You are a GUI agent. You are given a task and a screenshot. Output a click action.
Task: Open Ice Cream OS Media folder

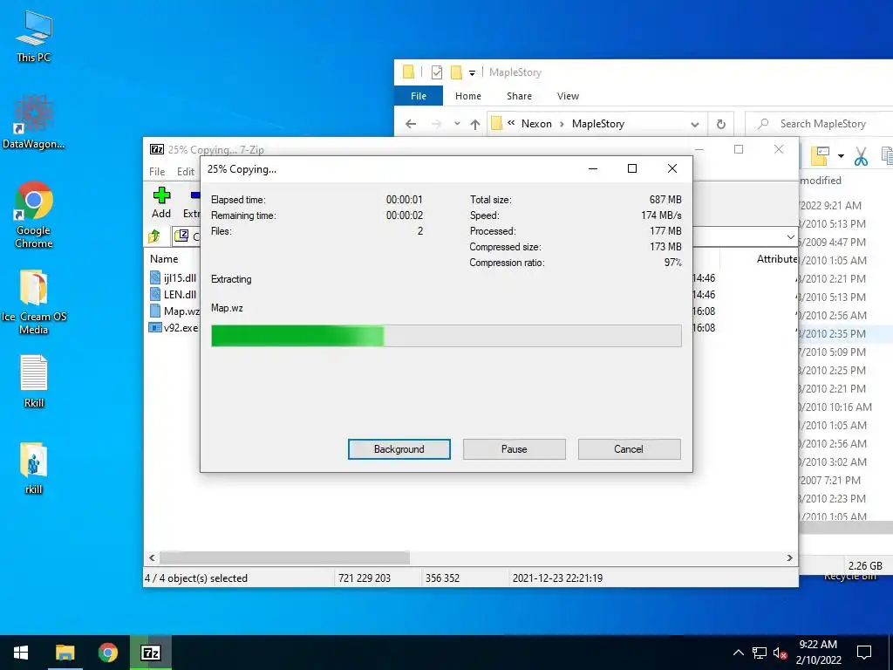(34, 302)
